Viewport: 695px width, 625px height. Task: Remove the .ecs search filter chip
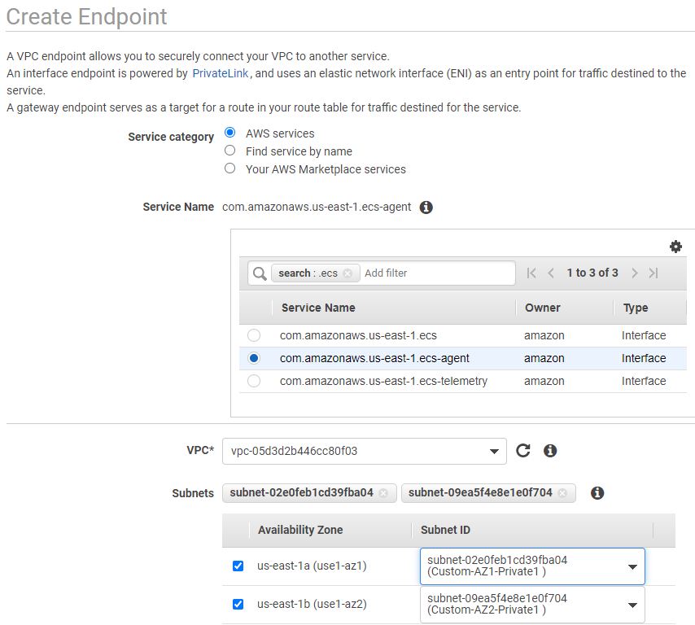[348, 273]
